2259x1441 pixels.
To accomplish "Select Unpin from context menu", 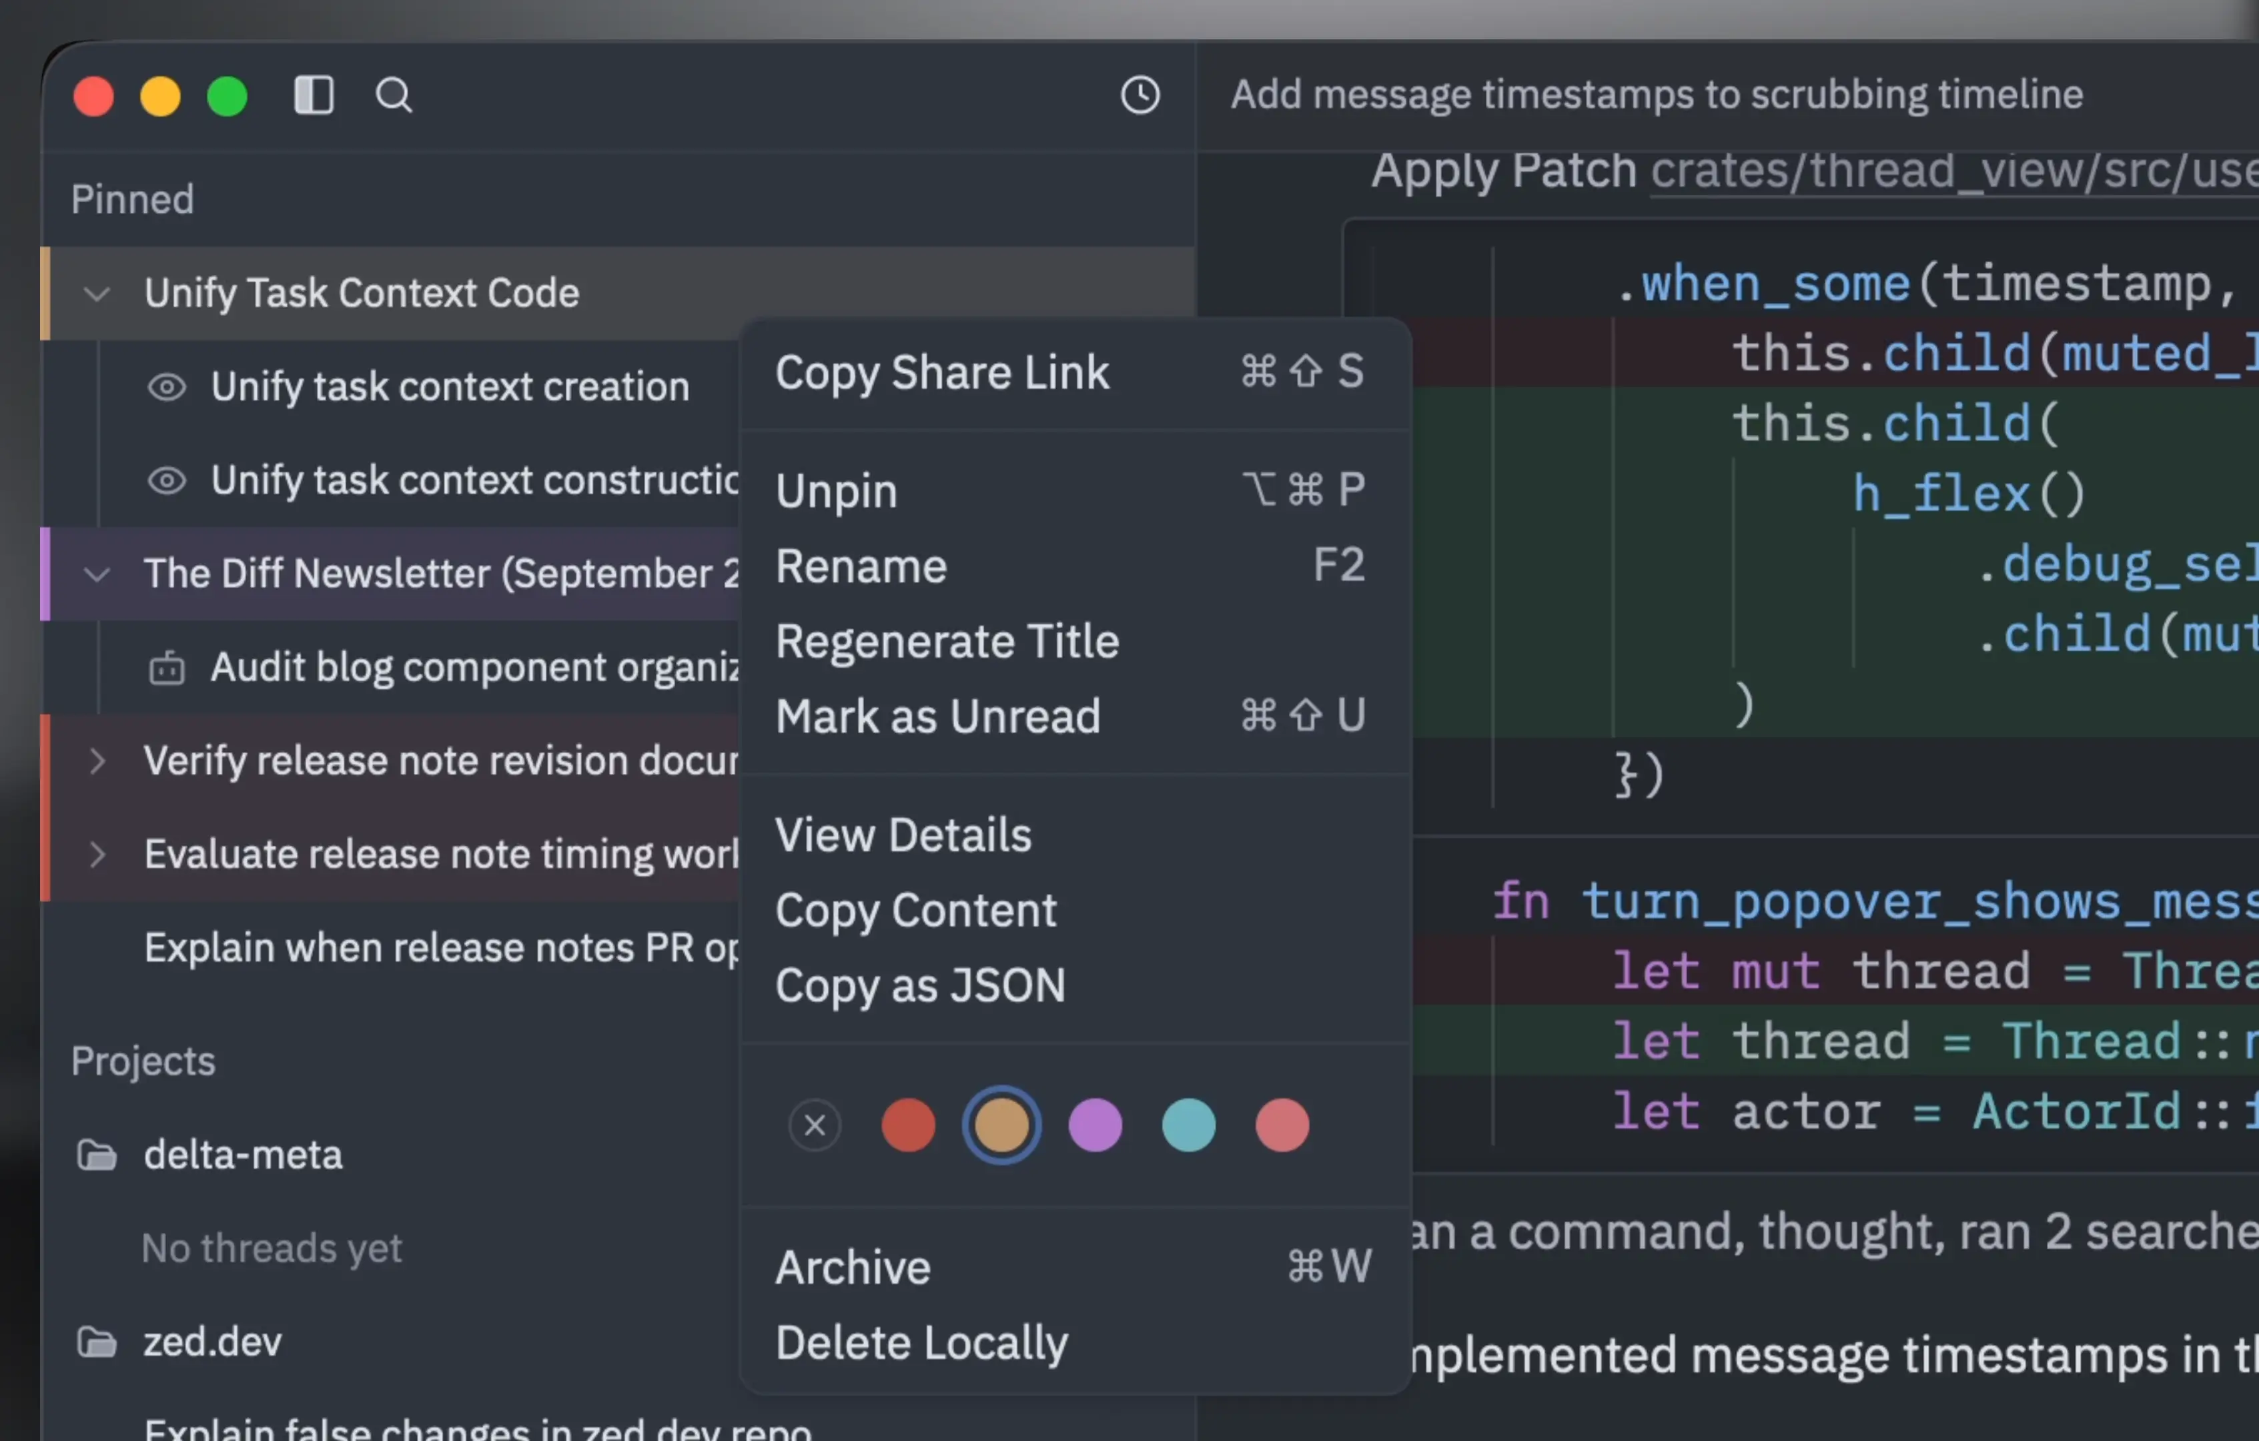I will pos(1076,490).
